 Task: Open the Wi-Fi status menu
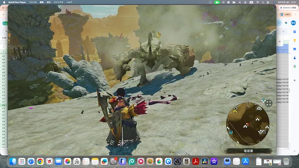(x=258, y=2)
